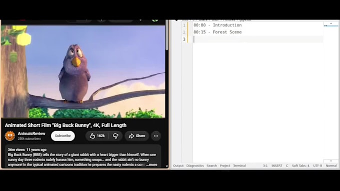Viewport: 340px width, 191px height.
Task: Click line number 1 in the gutter
Action: click(184, 25)
